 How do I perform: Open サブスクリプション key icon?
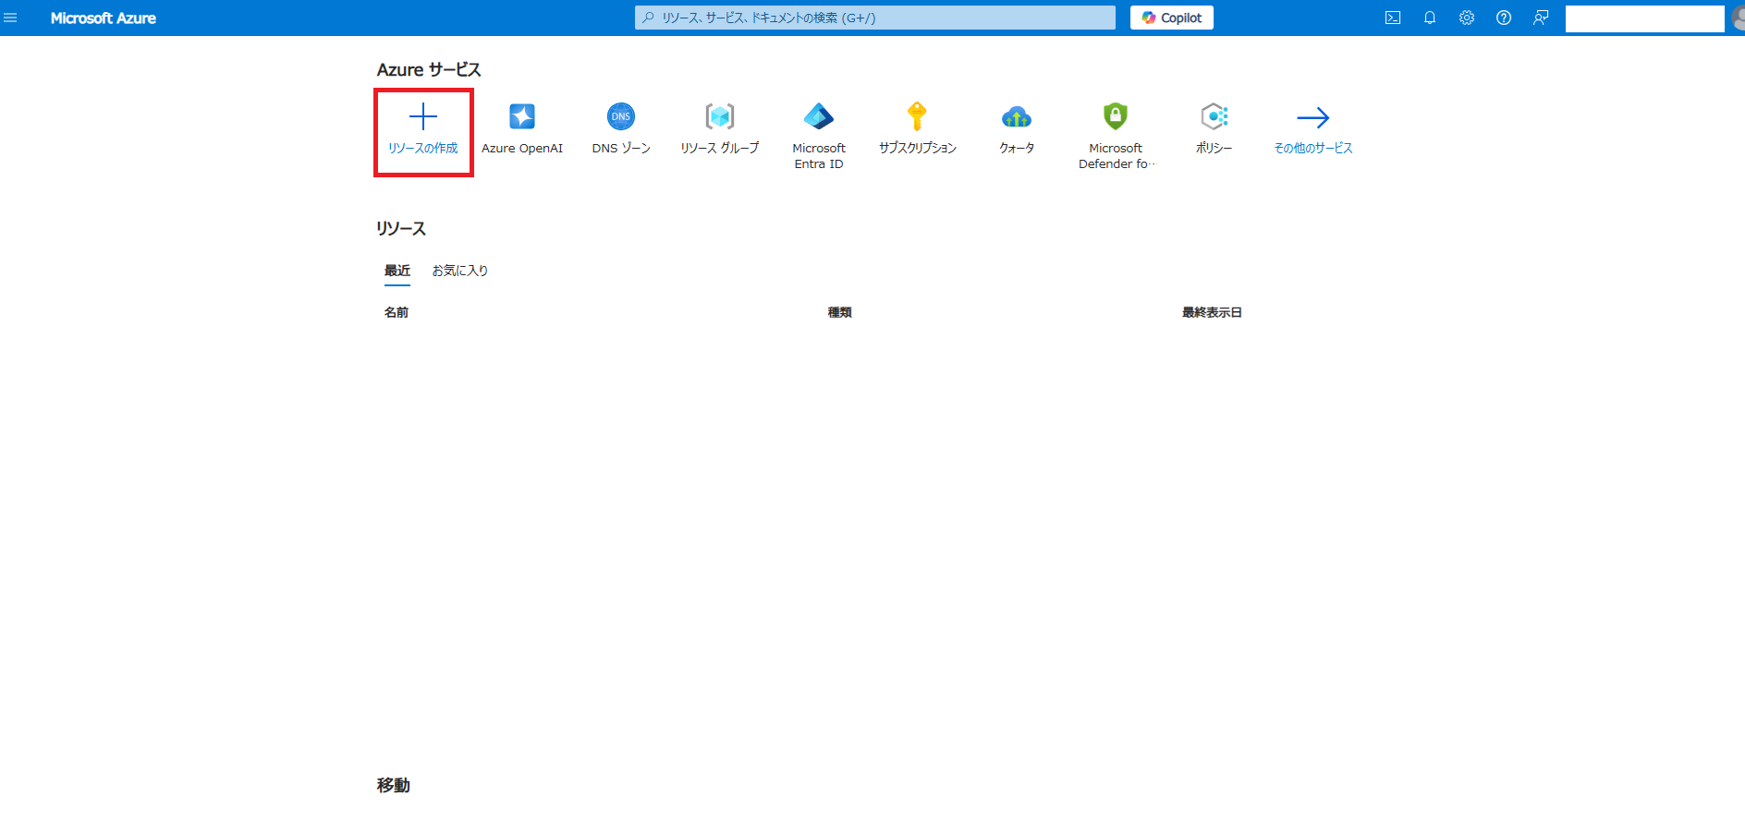[917, 117]
